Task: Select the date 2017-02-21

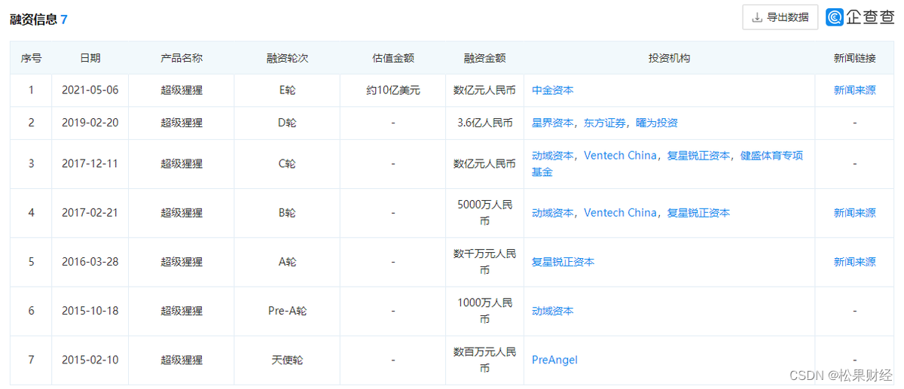Action: point(90,213)
